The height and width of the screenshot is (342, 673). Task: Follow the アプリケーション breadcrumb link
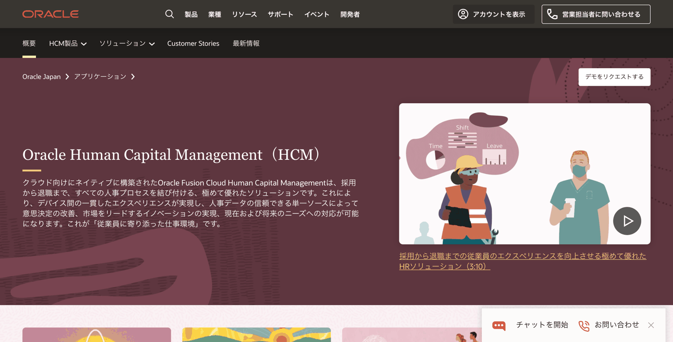click(100, 77)
